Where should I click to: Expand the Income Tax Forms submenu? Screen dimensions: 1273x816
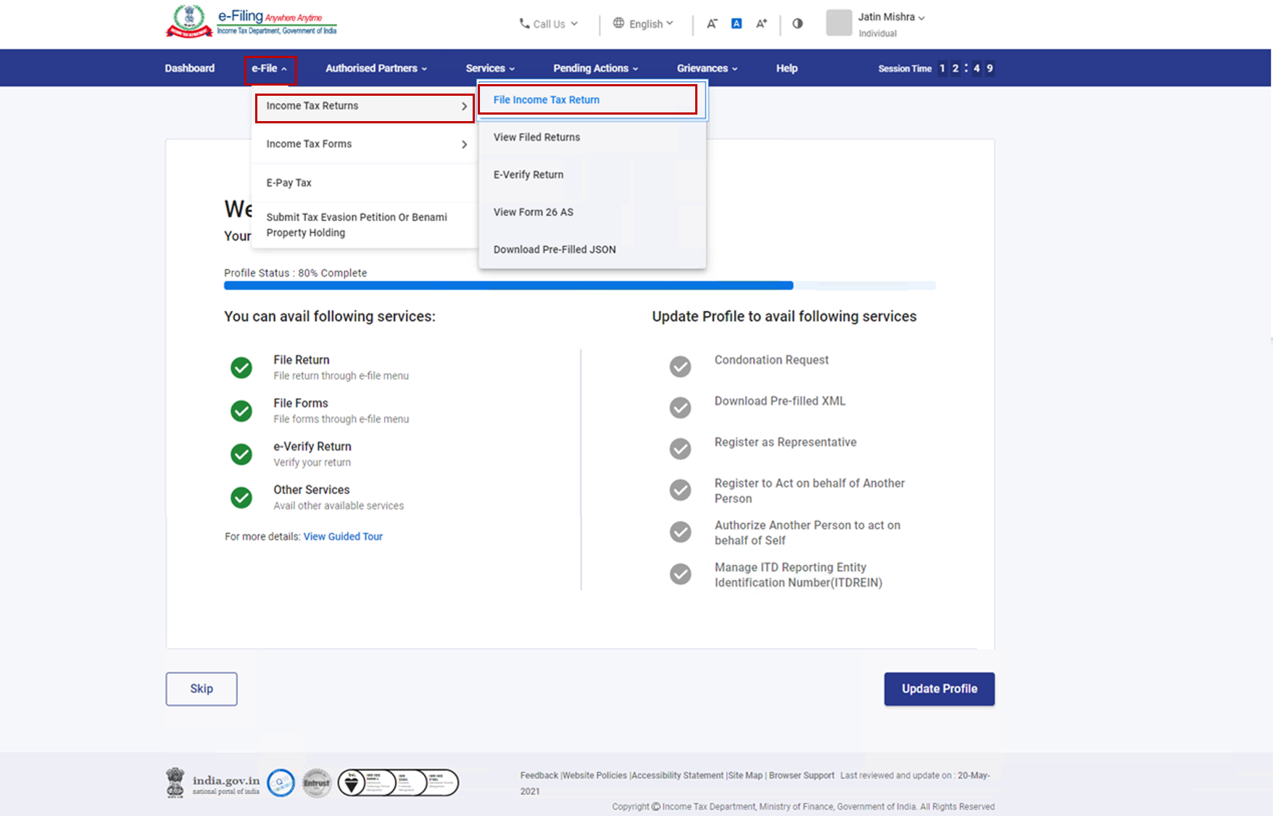pyautogui.click(x=365, y=144)
